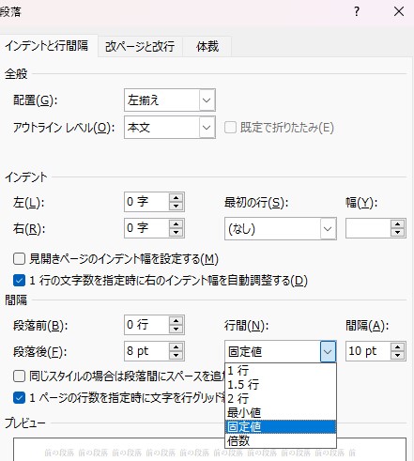Viewport: 414px width, 461px height.
Task: Select 1.5 行 from line spacing list
Action: [281, 385]
